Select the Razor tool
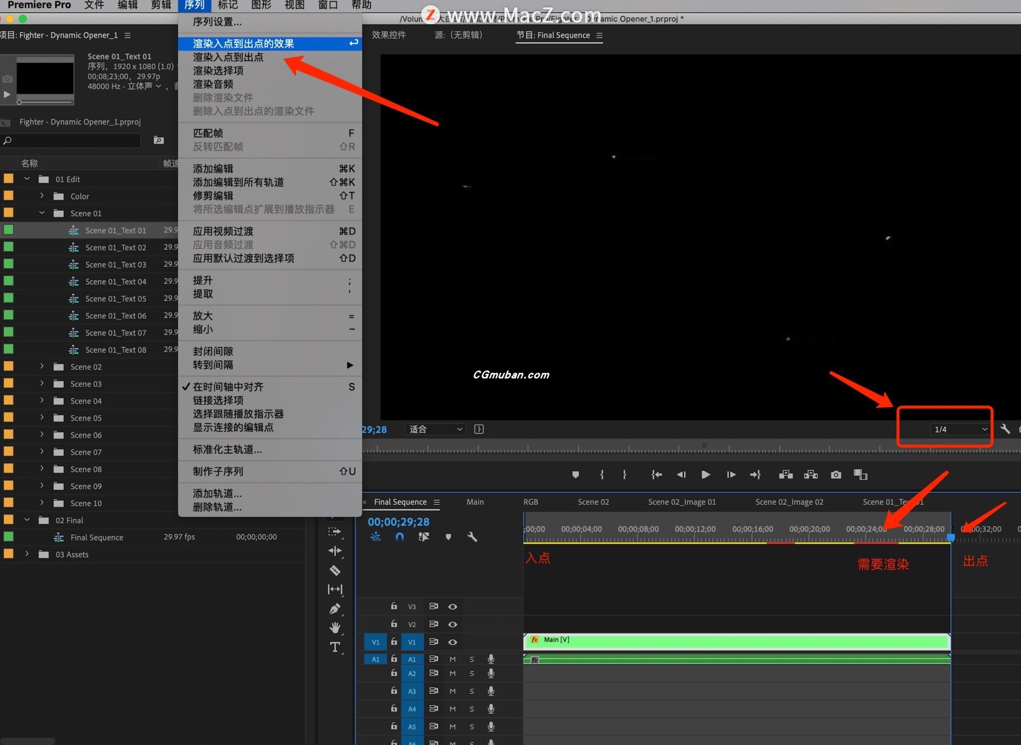The width and height of the screenshot is (1021, 745). click(335, 571)
